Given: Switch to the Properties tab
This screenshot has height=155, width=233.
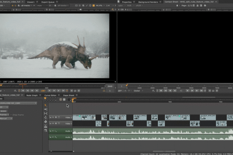Looking at the screenshot, I should pos(127,2).
